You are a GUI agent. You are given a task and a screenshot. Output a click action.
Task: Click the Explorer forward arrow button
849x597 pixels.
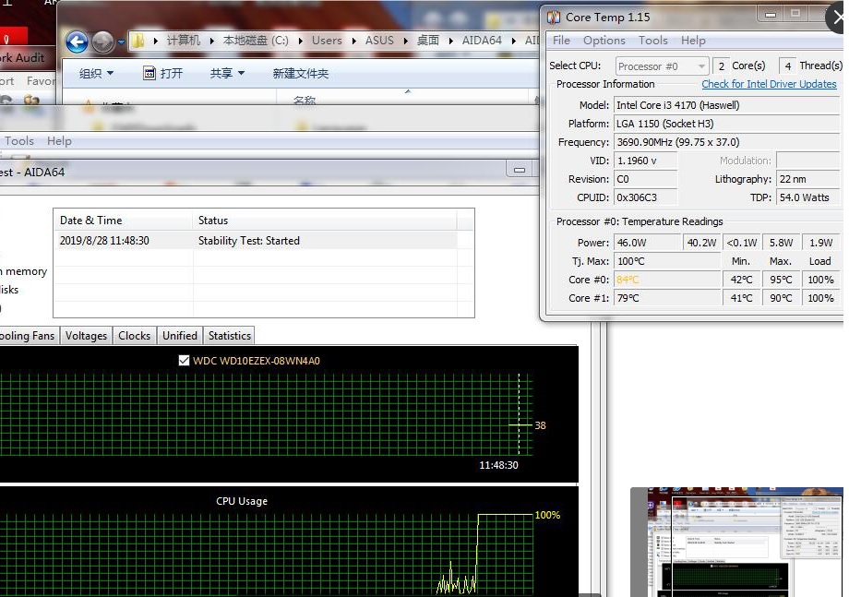pos(102,42)
